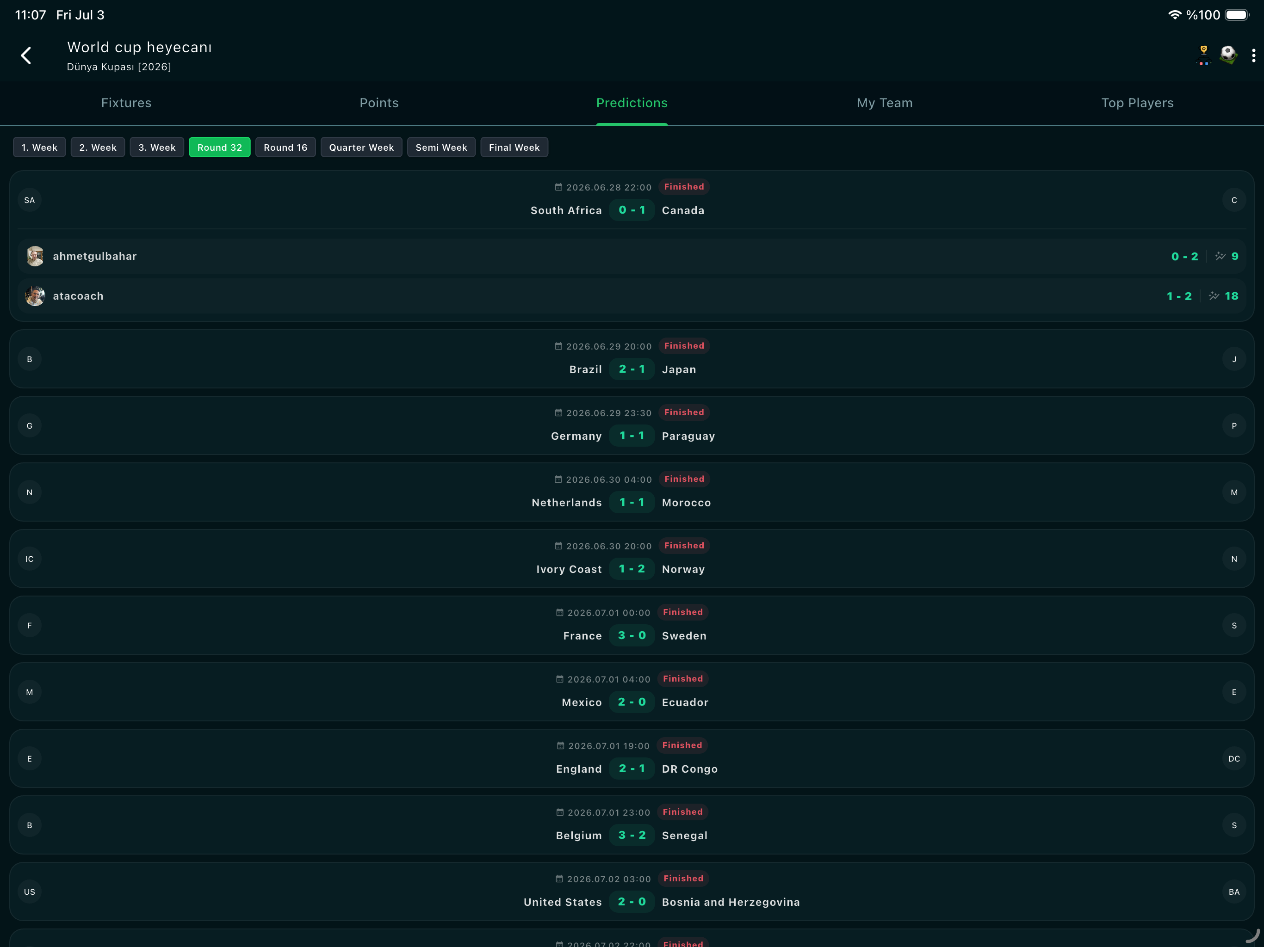Open the trophy podium icon
The width and height of the screenshot is (1264, 947).
click(1203, 55)
